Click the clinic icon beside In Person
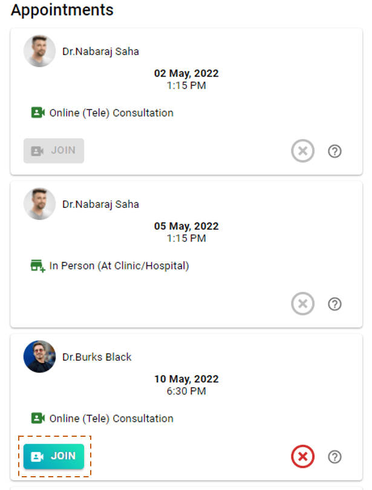Screen dimensions: 372x490 38,266
